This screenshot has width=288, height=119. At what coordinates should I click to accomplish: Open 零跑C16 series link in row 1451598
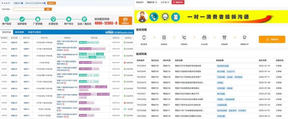click(x=26, y=75)
